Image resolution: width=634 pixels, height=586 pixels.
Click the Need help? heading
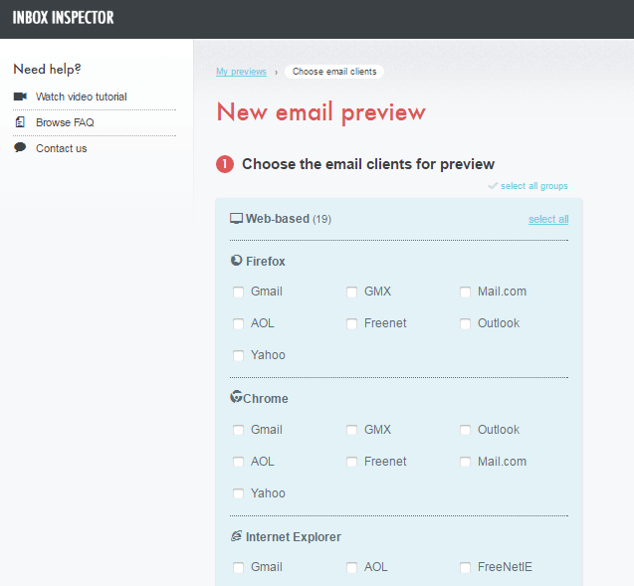pos(47,69)
